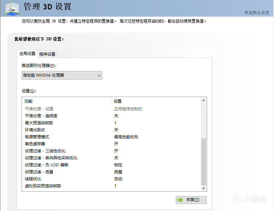Click the 功能 column header
Screen dimensions: 274x211
coord(67,101)
